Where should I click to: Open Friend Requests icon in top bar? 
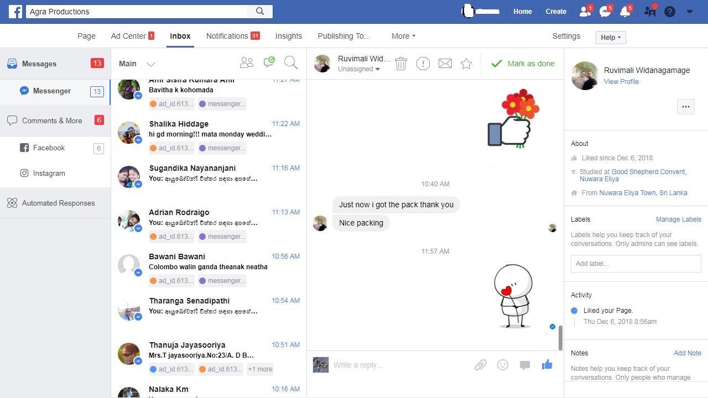[x=584, y=11]
